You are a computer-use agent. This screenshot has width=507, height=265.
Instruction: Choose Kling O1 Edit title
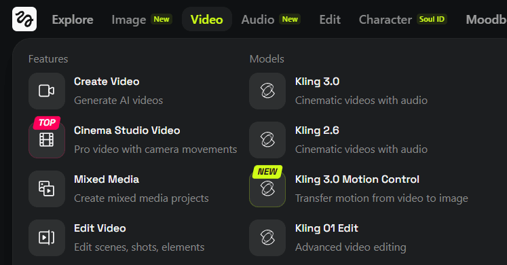pos(326,228)
